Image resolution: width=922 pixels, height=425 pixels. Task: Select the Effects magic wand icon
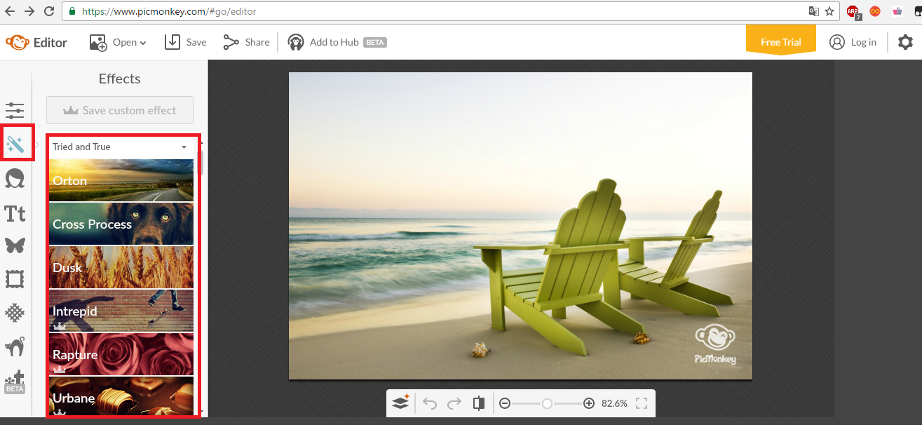(15, 145)
